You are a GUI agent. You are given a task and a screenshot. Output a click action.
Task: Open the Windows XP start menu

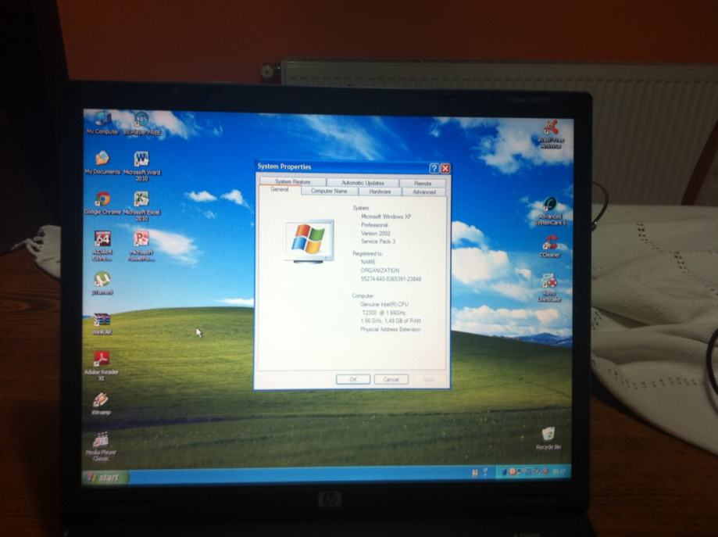[x=105, y=478]
